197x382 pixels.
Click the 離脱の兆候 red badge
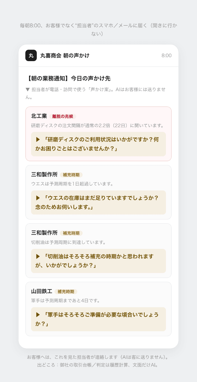click(63, 116)
